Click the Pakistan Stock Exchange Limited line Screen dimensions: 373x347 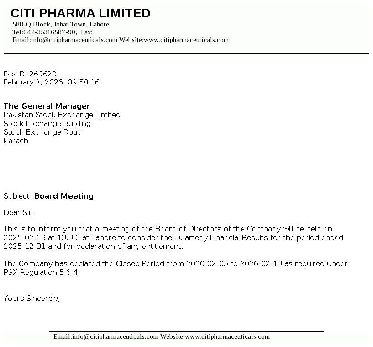click(x=62, y=115)
